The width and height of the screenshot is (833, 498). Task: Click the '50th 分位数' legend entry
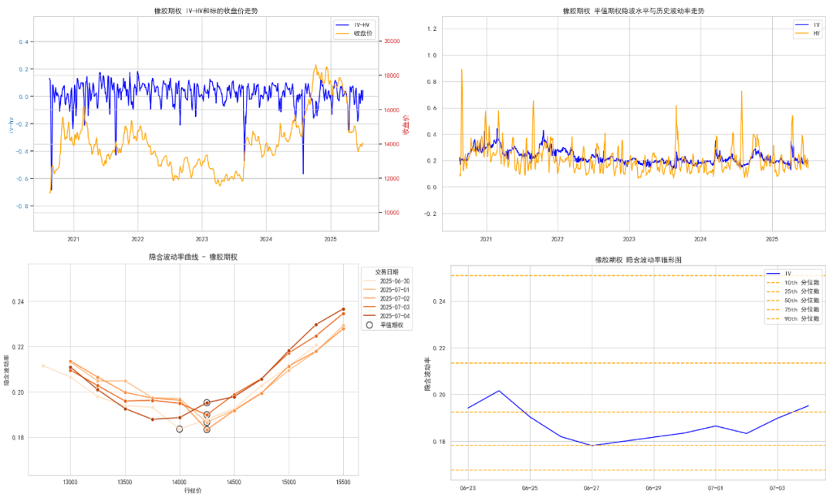794,301
